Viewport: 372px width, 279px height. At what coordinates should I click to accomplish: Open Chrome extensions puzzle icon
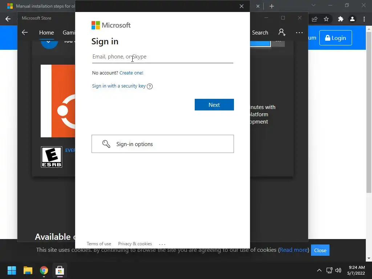[x=341, y=19]
